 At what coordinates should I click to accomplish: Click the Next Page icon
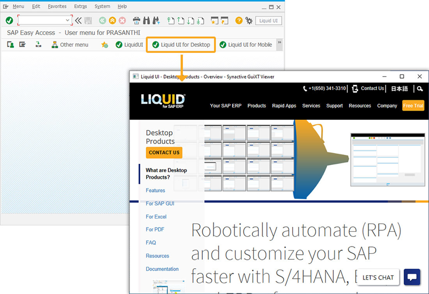pos(191,21)
